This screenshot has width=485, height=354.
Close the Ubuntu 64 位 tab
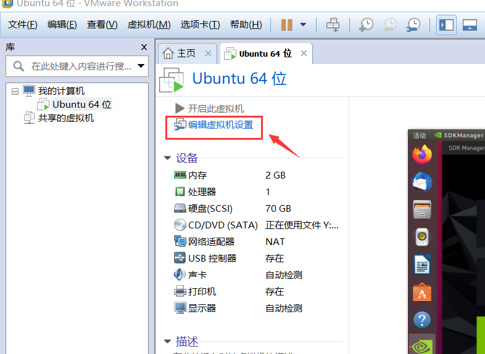[x=304, y=54]
